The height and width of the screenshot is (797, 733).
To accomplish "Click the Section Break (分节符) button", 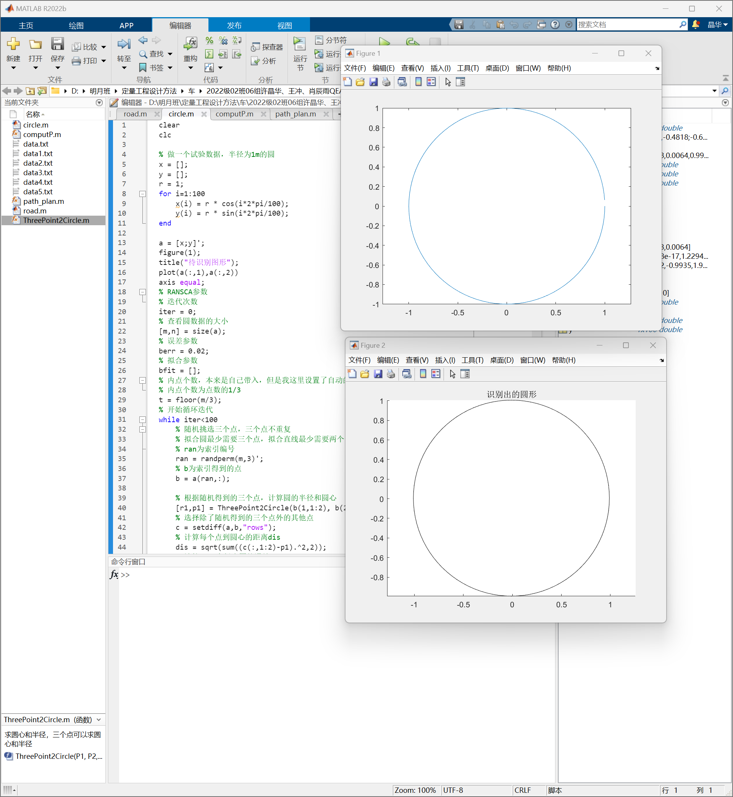I will tap(331, 40).
